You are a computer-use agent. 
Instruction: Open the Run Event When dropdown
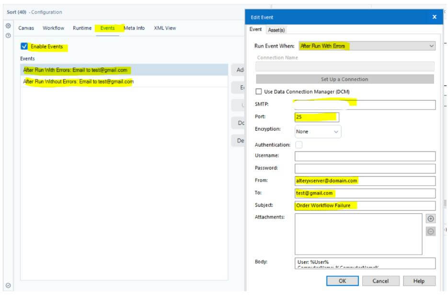(x=367, y=46)
